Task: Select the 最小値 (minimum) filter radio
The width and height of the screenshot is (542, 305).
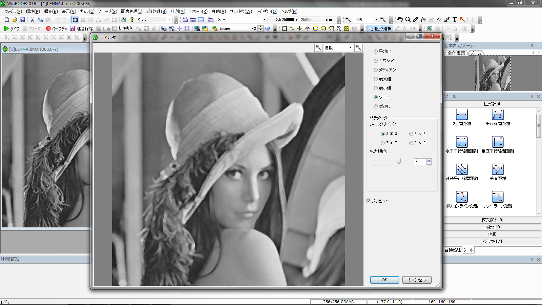Action: [x=376, y=88]
